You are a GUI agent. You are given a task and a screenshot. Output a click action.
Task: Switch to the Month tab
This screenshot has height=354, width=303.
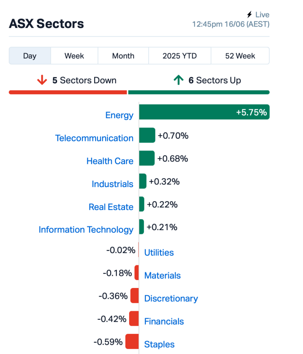123,56
